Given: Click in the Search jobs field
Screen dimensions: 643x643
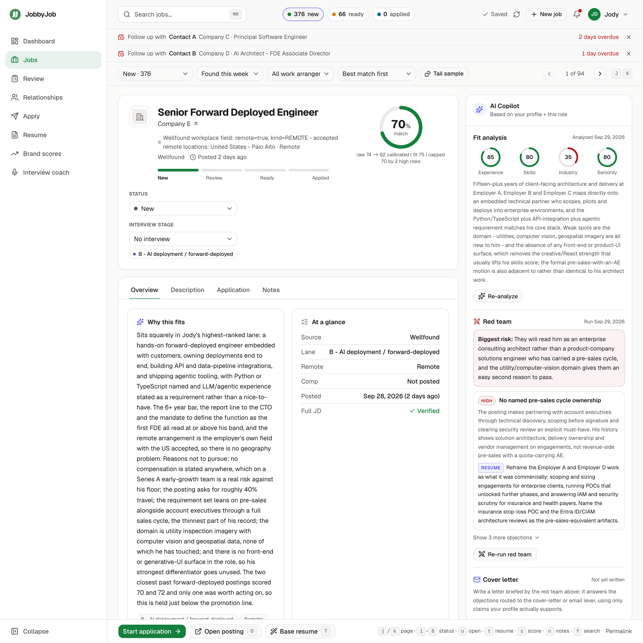Looking at the screenshot, I should pyautogui.click(x=182, y=14).
